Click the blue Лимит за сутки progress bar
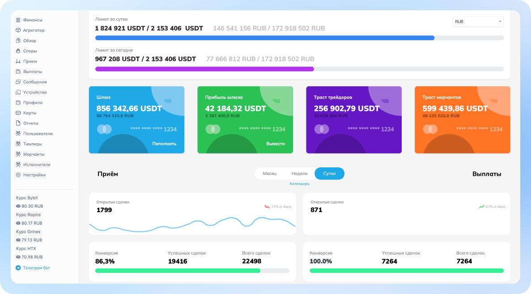 [299, 38]
